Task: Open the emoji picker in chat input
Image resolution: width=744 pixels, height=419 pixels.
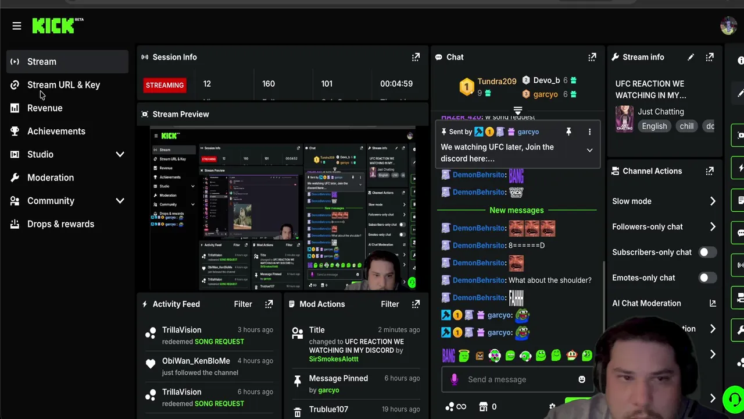Action: click(582, 379)
